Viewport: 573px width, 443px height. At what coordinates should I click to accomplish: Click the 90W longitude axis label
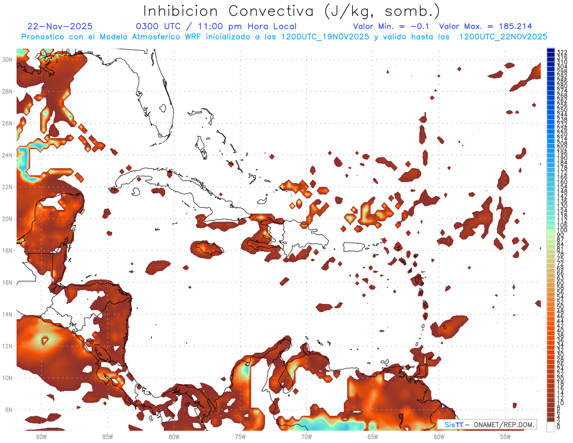click(x=41, y=436)
